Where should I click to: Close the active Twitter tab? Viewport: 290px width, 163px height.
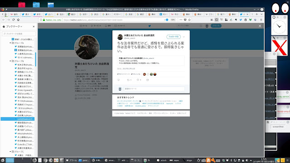tap(247, 14)
